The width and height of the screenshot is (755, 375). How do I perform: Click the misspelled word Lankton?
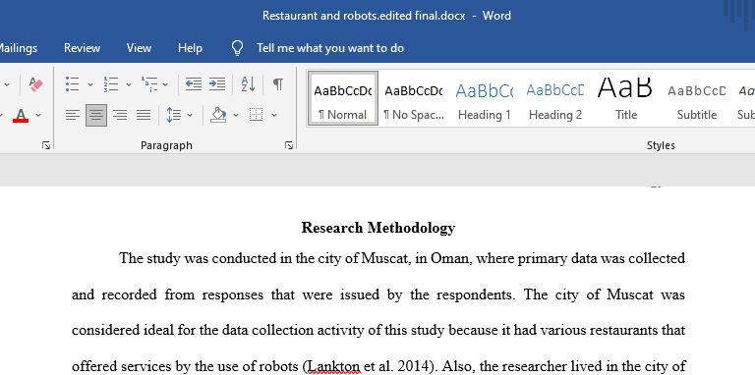tap(333, 367)
